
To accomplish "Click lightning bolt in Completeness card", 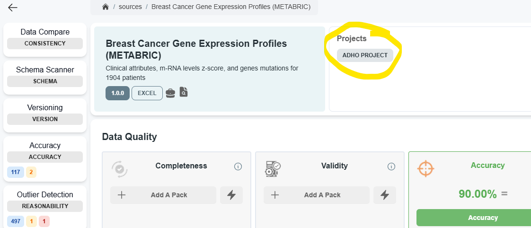I will (x=231, y=195).
